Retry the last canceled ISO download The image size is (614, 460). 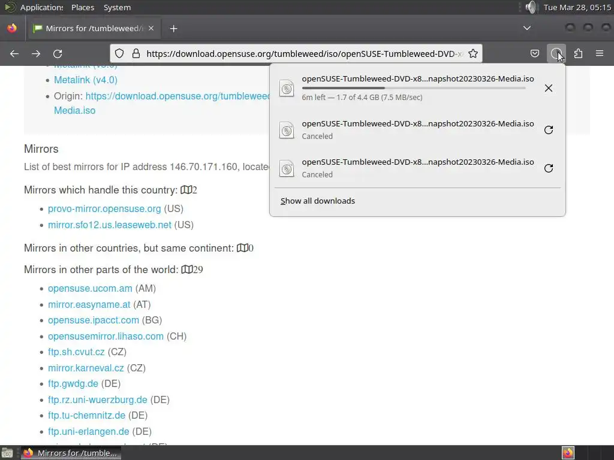point(549,168)
